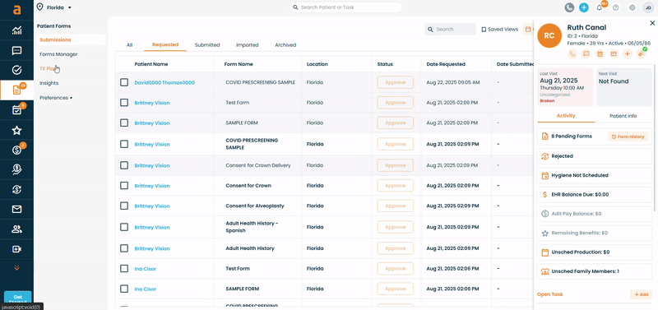Click the Search Patient or Task field
The height and width of the screenshot is (310, 658).
coord(346,7)
